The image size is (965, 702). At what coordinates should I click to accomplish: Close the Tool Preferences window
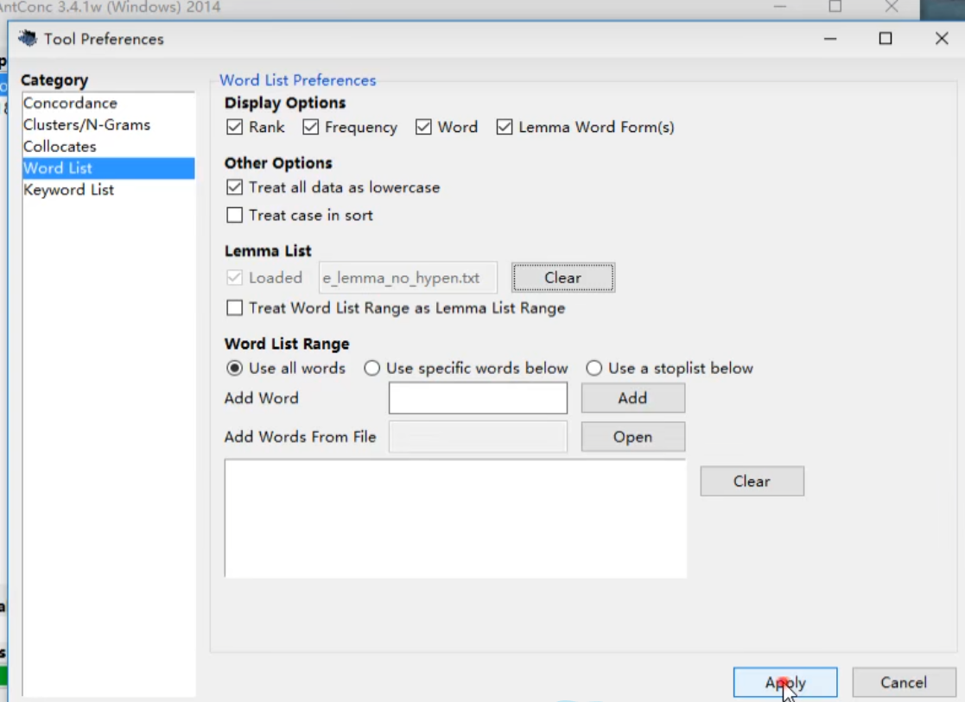click(x=942, y=39)
